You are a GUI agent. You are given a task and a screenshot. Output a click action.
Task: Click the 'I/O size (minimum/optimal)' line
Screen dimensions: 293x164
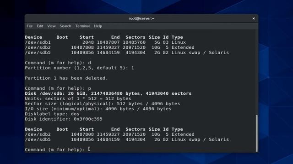pos(98,109)
